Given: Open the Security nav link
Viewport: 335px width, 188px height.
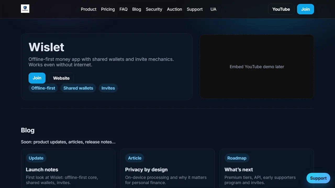Looking at the screenshot, I should click(154, 9).
